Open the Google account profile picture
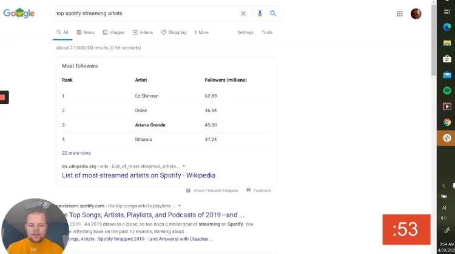This screenshot has height=254, width=455. 416,14
